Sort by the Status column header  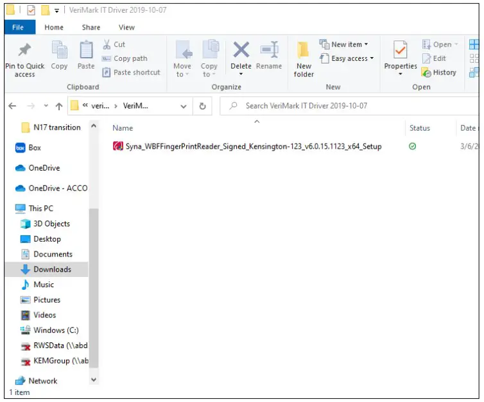[419, 128]
